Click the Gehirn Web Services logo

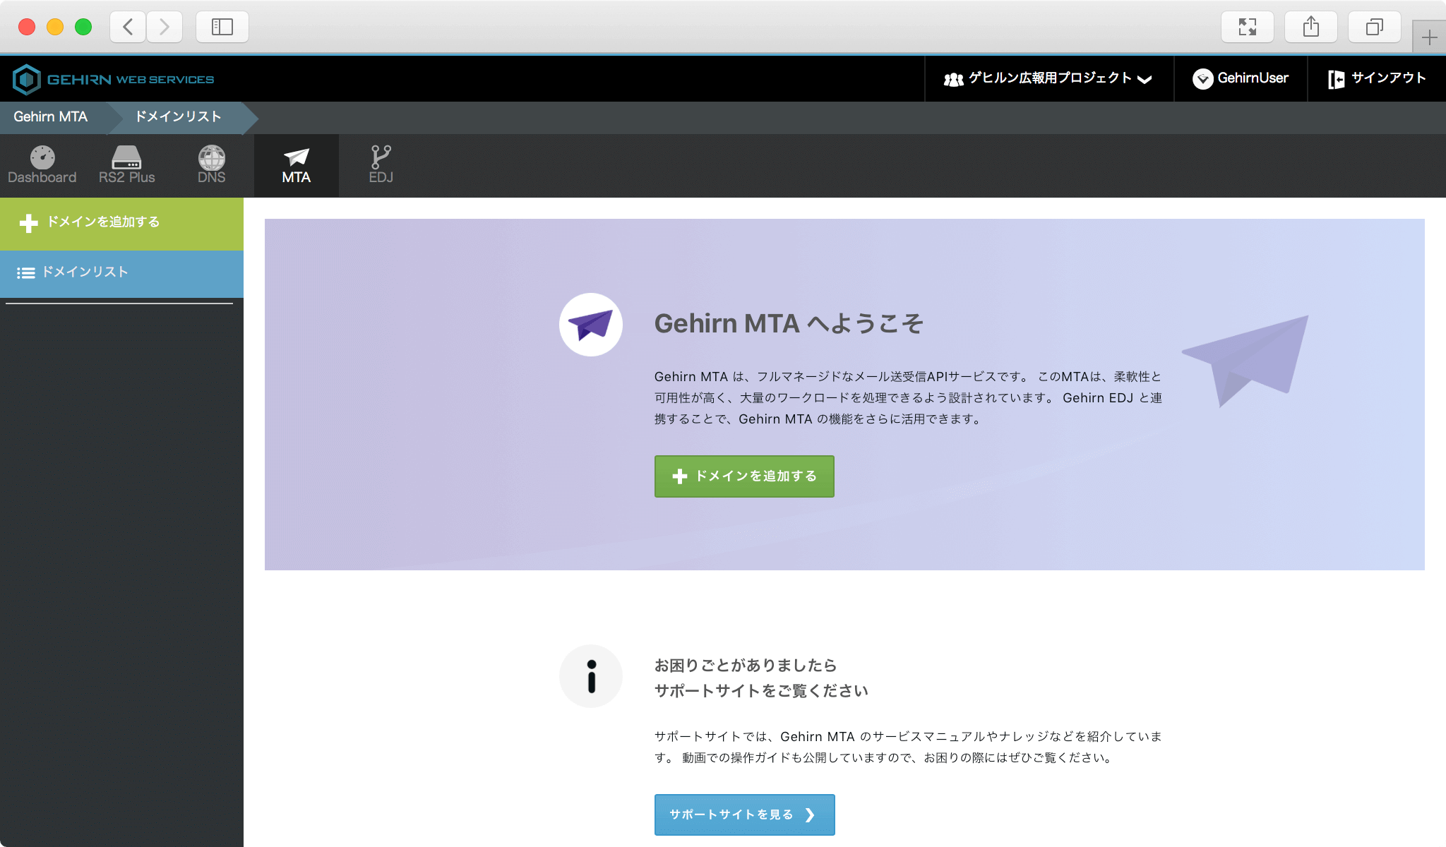(x=114, y=78)
